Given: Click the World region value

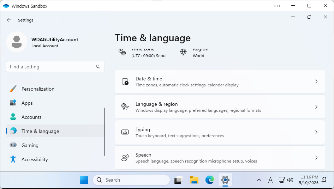Looking at the screenshot, I should [198, 56].
